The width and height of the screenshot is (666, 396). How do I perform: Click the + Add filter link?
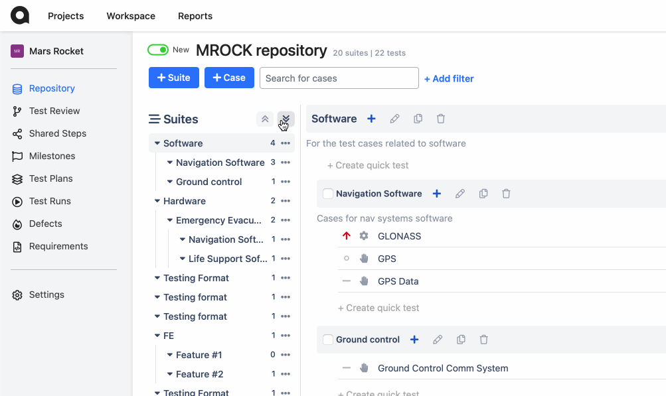448,78
